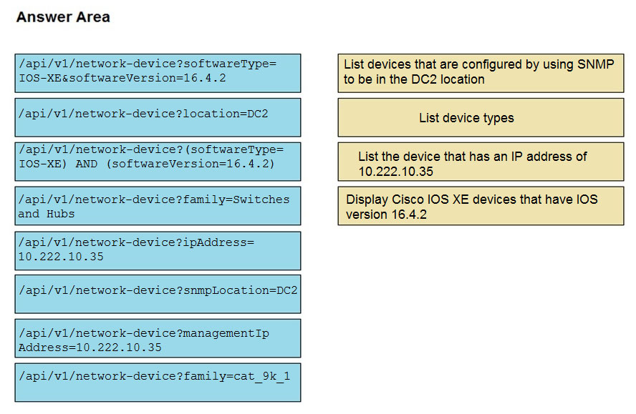Viewport: 636px width, 414px height.
Task: Click the Answer Area heading
Action: pyautogui.click(x=63, y=17)
